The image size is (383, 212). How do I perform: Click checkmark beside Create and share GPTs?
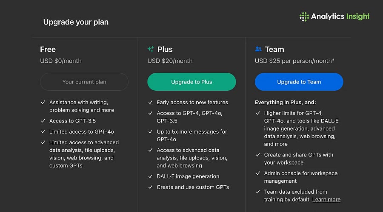click(x=258, y=155)
